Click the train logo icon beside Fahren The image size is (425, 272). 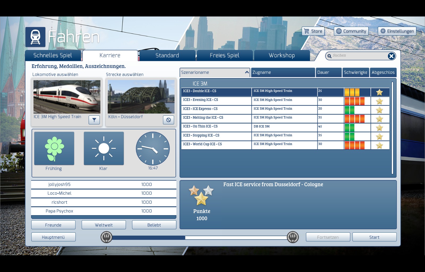tap(35, 37)
